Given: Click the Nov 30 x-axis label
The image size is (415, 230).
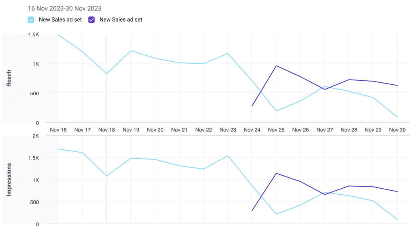Looking at the screenshot, I should tap(397, 130).
